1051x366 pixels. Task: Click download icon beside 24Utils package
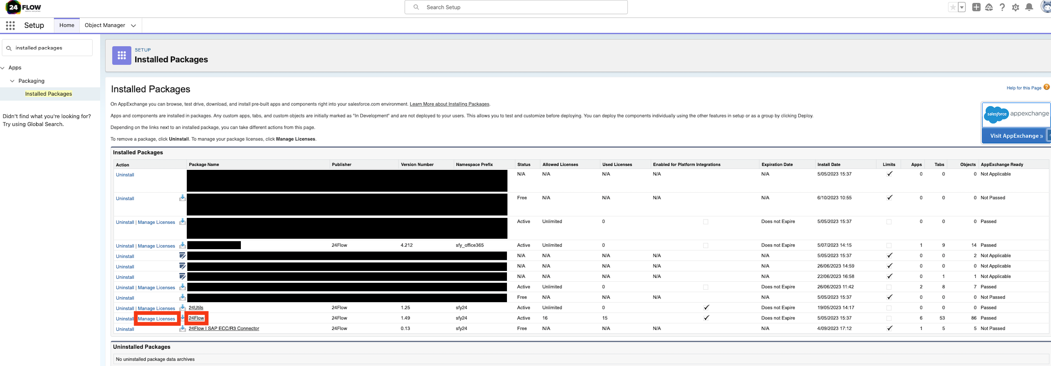coord(182,308)
